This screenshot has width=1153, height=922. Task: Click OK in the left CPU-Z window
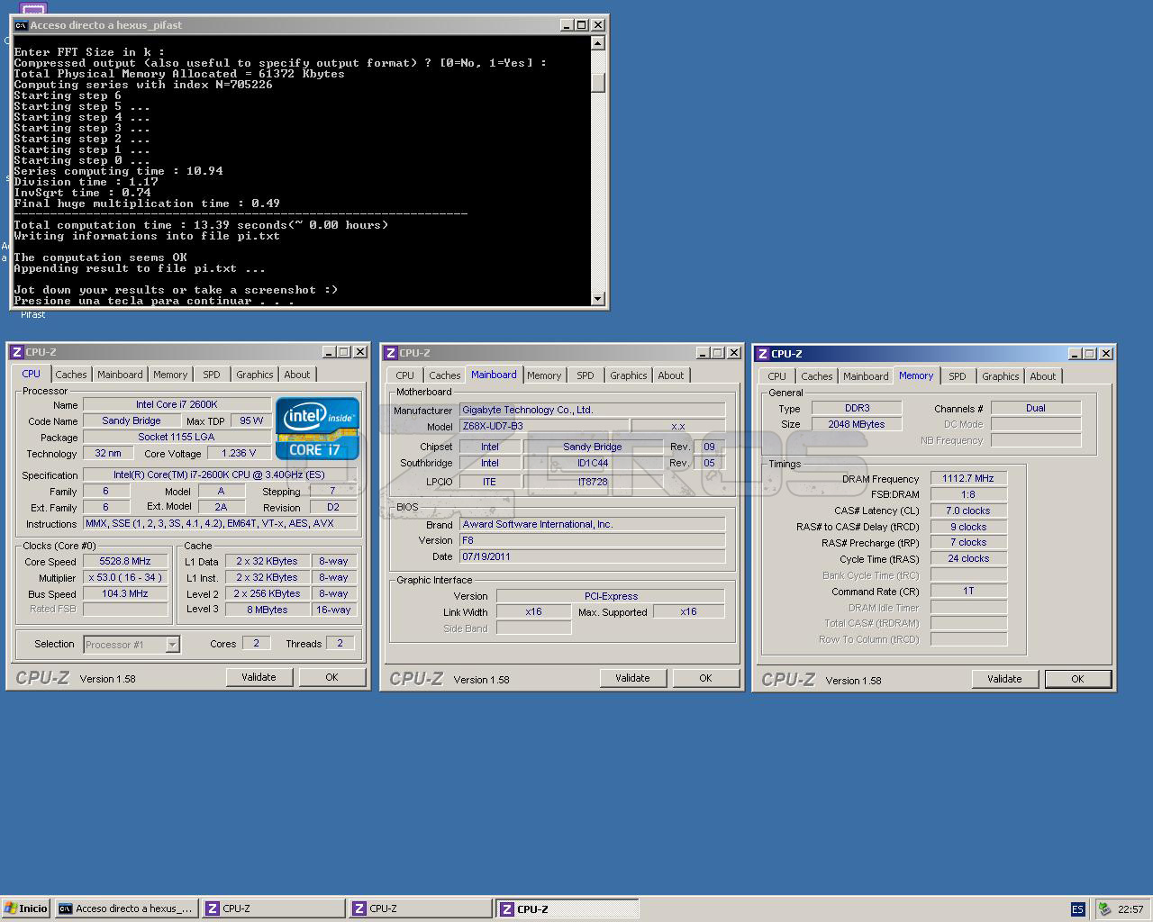pos(331,677)
